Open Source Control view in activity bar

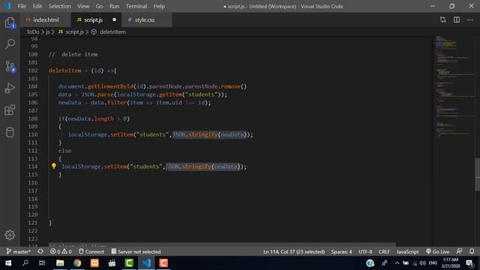point(10,66)
